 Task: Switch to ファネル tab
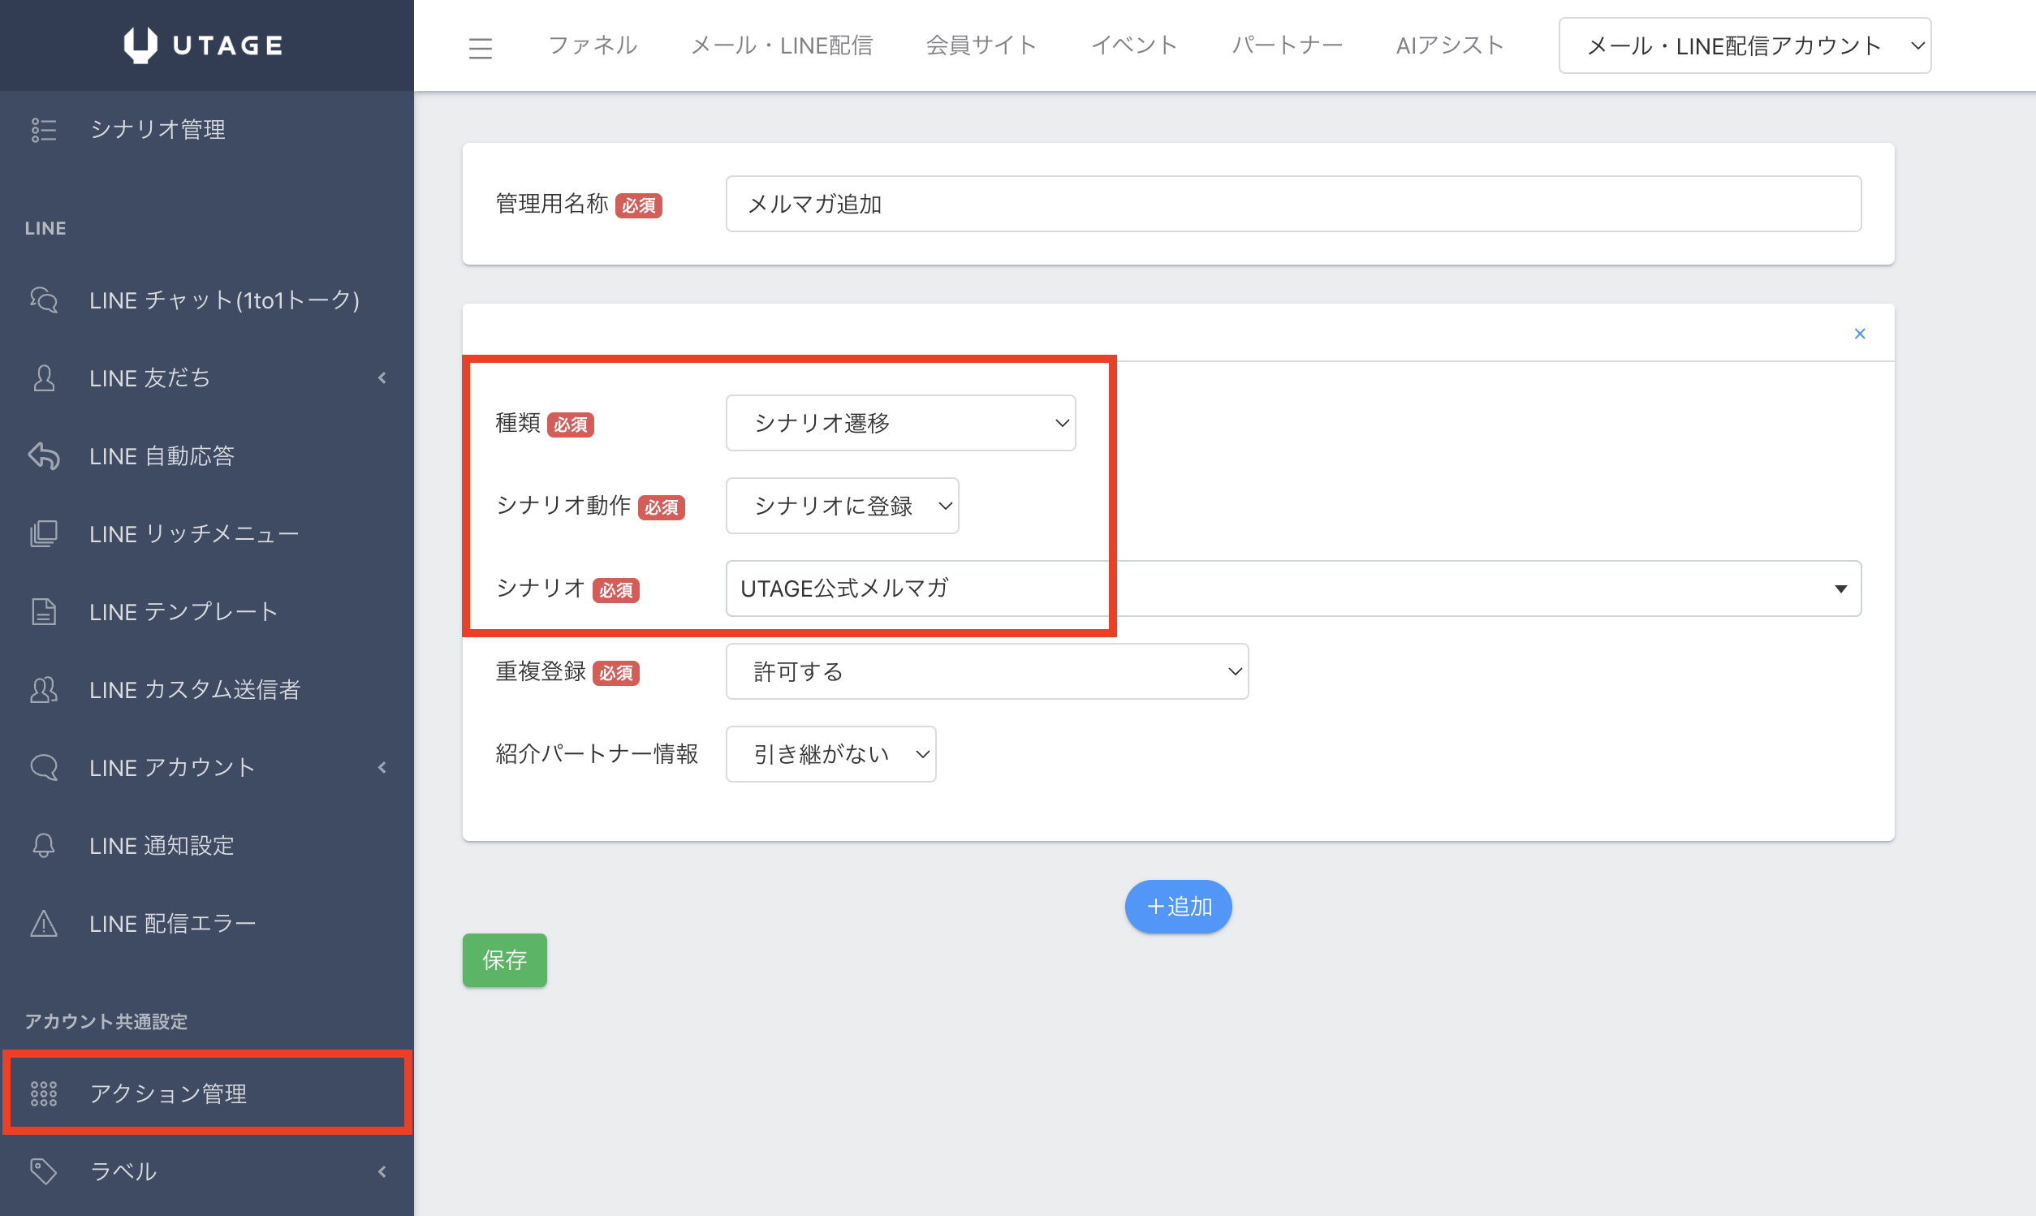(593, 45)
